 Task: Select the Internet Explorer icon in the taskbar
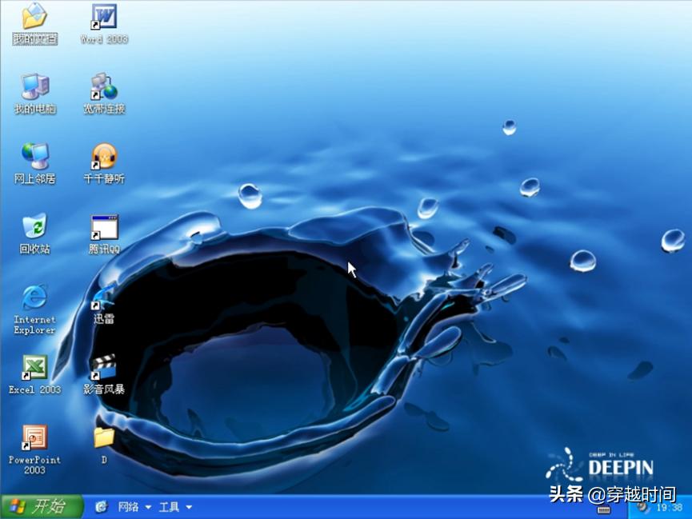[102, 507]
